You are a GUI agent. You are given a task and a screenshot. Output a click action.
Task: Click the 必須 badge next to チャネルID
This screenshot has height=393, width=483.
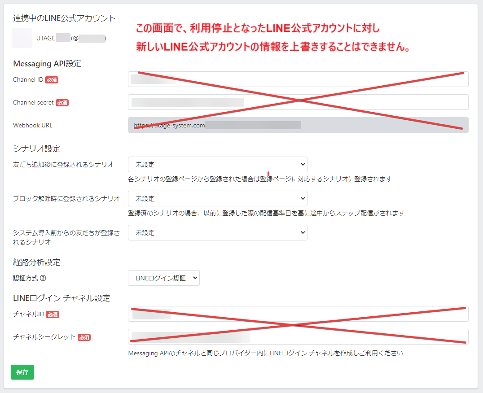pyautogui.click(x=53, y=314)
